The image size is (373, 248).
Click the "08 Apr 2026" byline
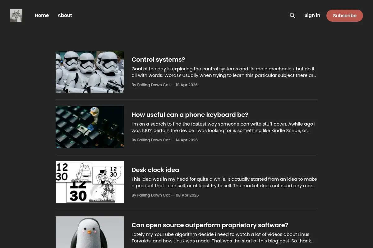pyautogui.click(x=165, y=195)
